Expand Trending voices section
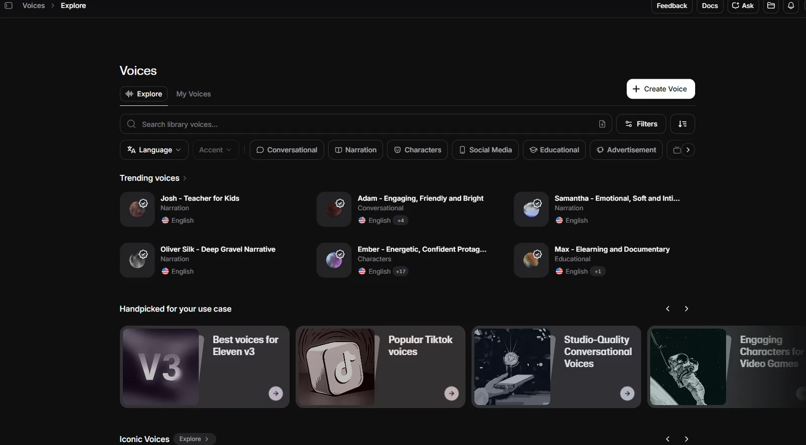This screenshot has height=445, width=806. [153, 178]
